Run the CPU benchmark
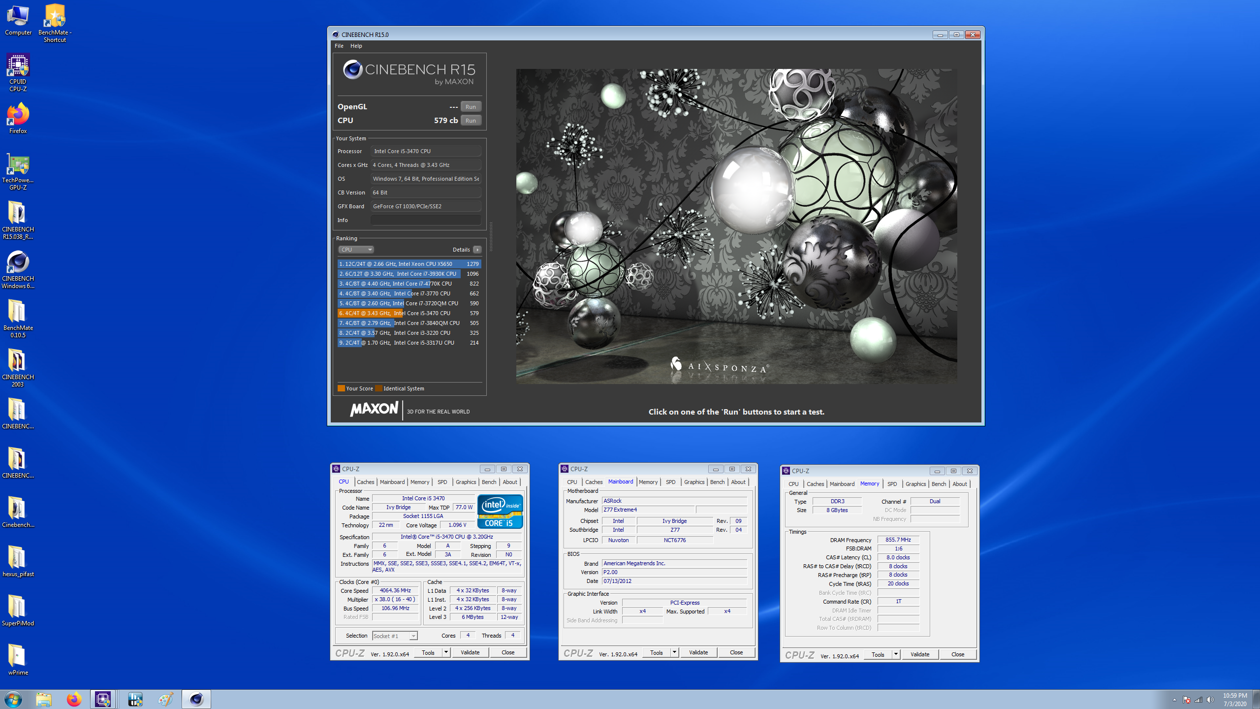1260x709 pixels. pos(471,121)
